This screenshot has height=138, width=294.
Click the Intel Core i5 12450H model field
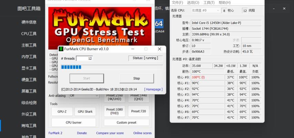coord(226,23)
